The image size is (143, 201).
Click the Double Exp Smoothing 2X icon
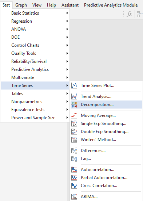click(x=74, y=132)
